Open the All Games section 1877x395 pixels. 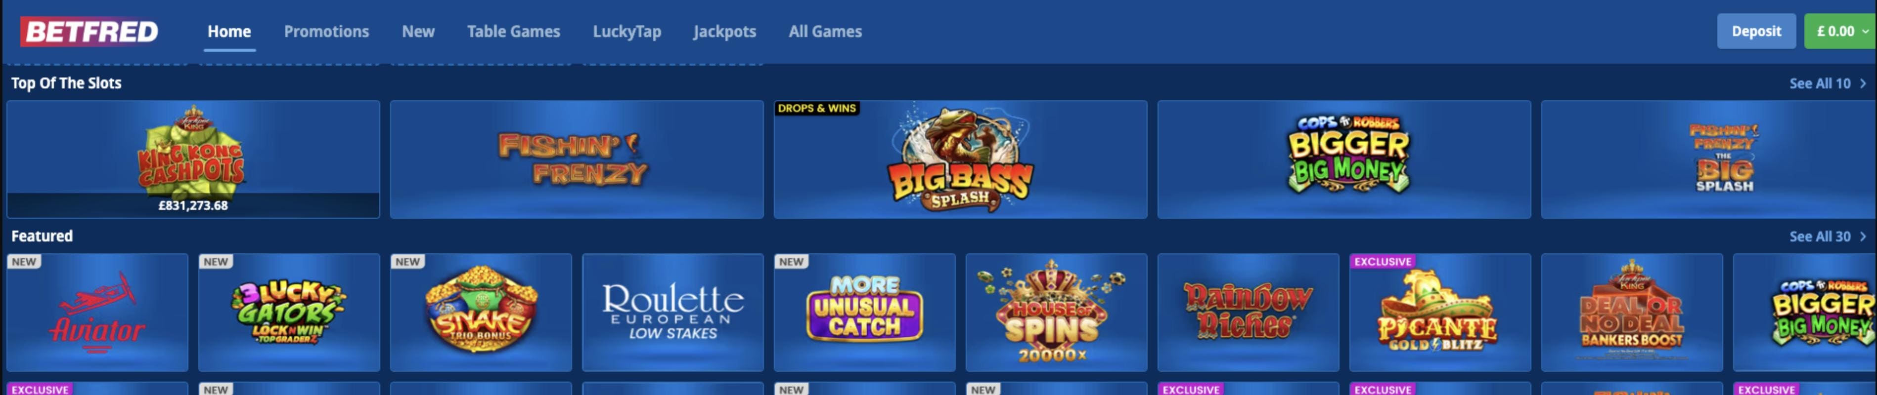click(x=825, y=31)
